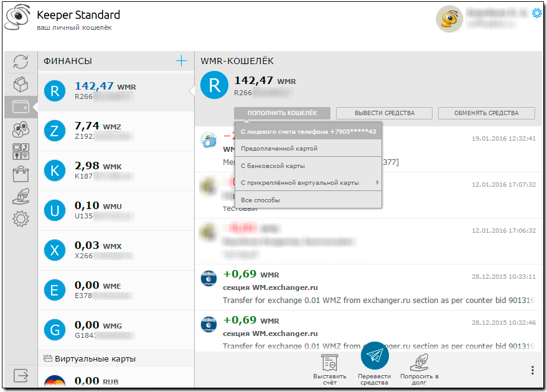Screen dimensions: 547x392
Task: Click the Попросить в долг hand icon
Action: [x=419, y=362]
